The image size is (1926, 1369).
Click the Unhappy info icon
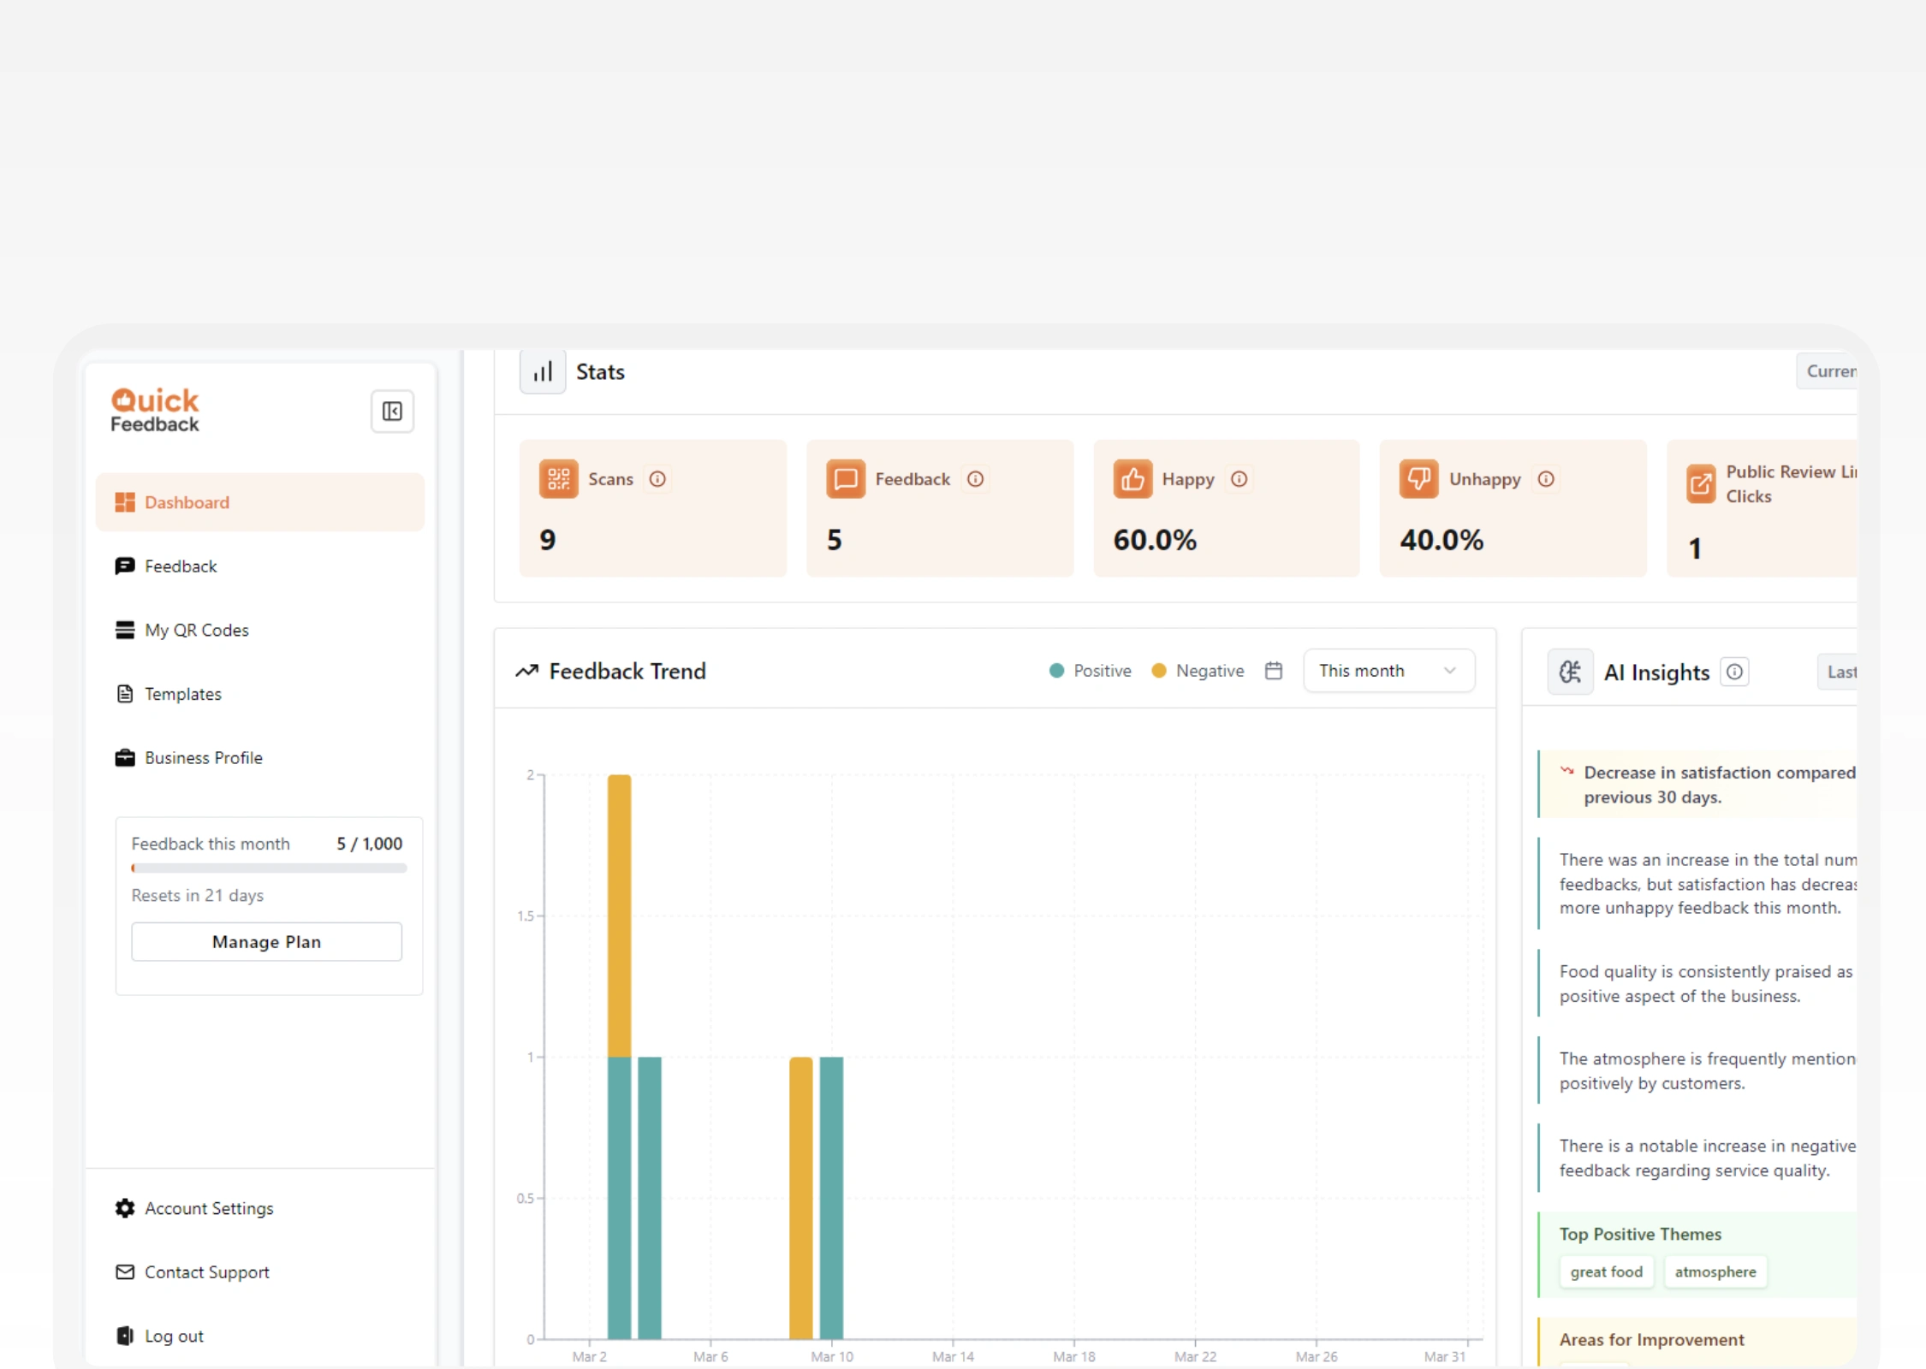pyautogui.click(x=1545, y=479)
